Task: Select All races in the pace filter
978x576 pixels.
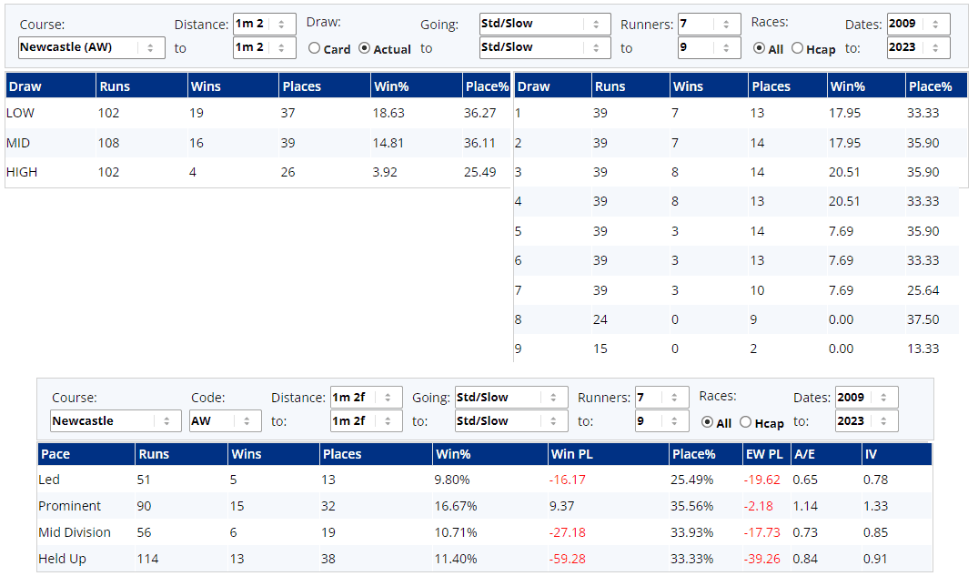Action: pyautogui.click(x=707, y=422)
